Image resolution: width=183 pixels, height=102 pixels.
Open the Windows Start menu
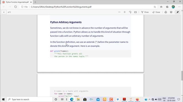tap(3, 99)
